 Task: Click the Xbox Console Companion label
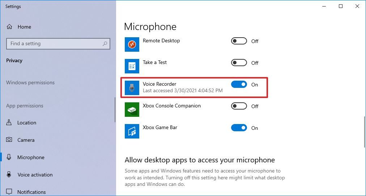tap(171, 106)
